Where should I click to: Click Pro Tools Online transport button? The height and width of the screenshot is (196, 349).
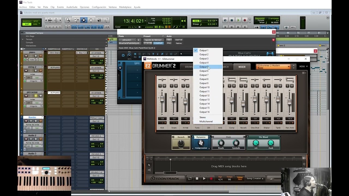[x=225, y=20]
